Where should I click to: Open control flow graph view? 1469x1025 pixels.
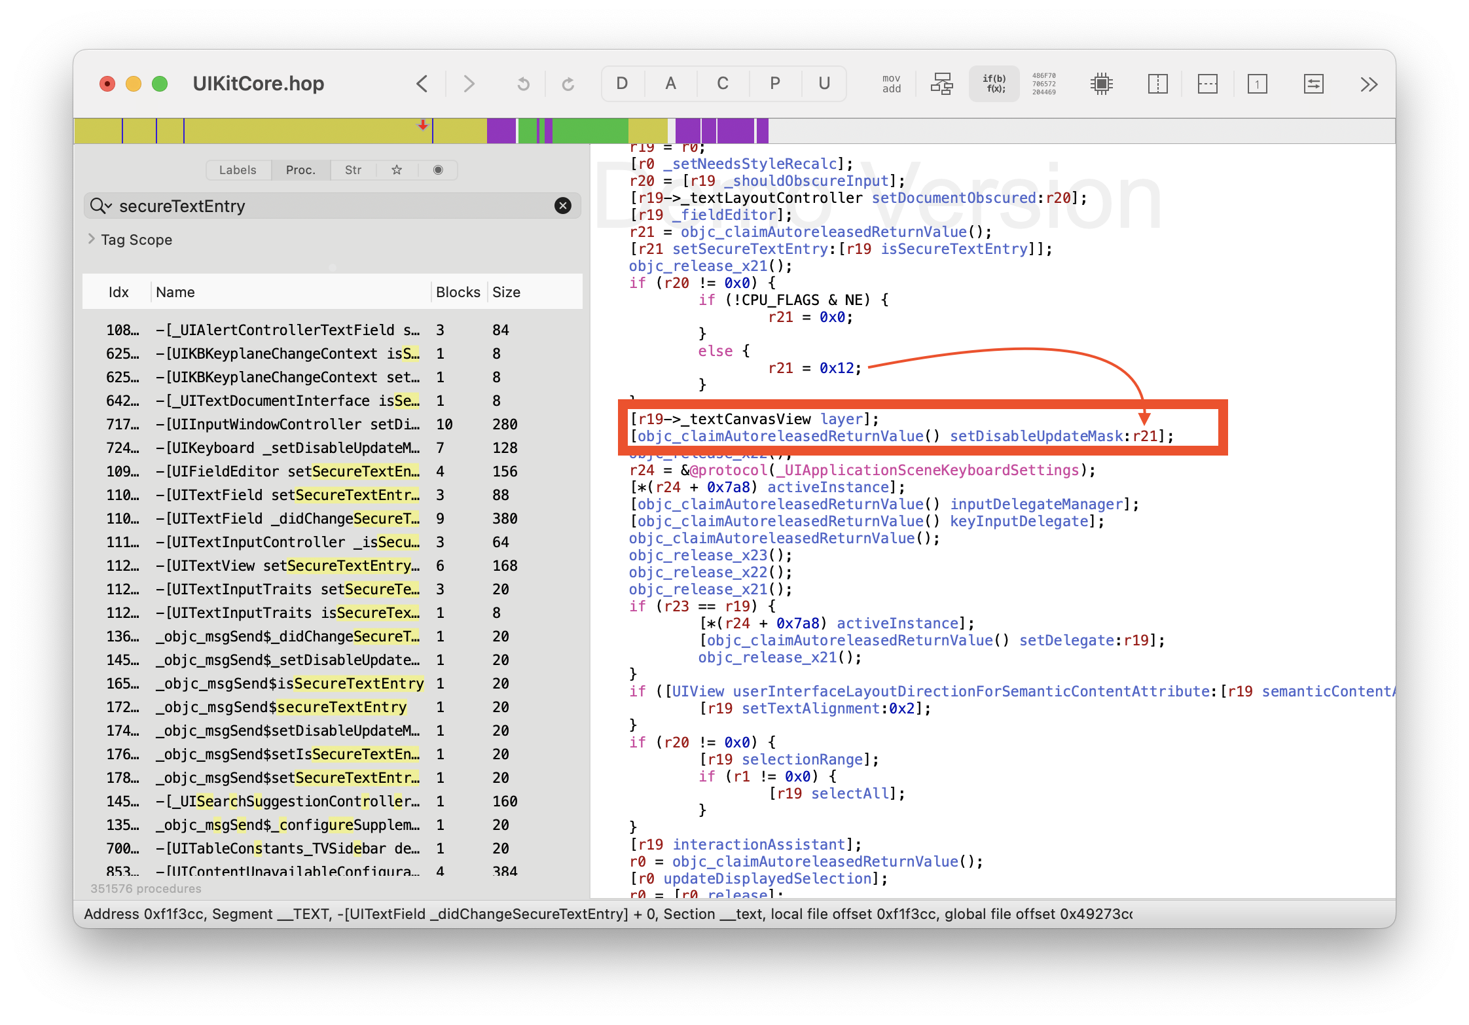pos(942,84)
